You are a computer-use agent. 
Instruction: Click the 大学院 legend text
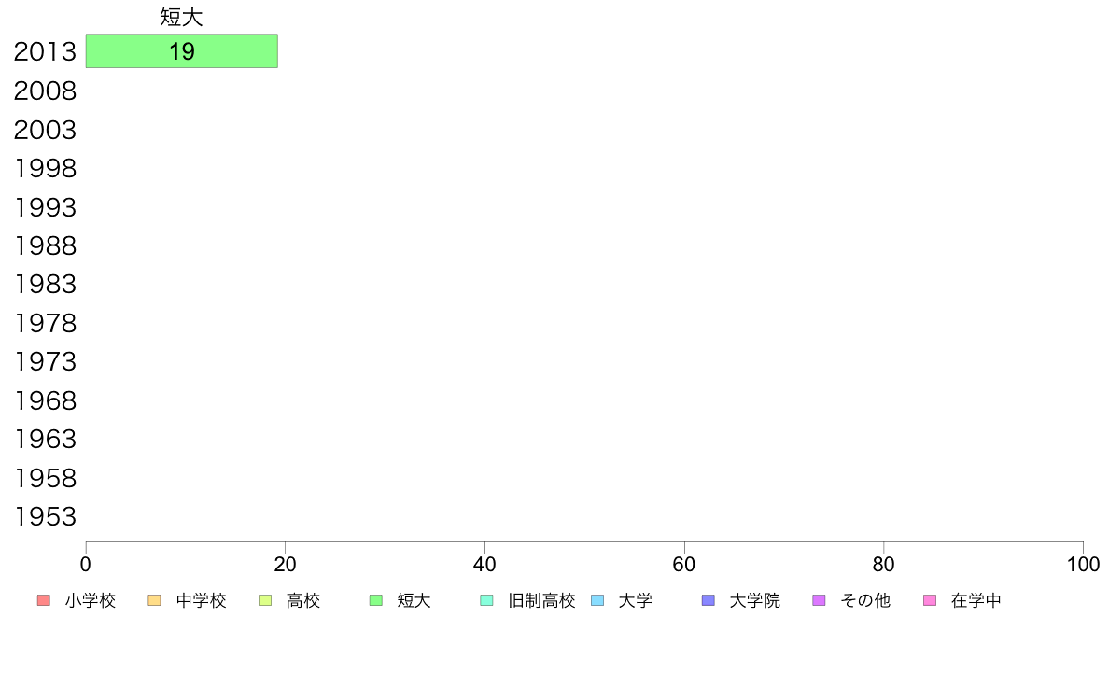754,601
